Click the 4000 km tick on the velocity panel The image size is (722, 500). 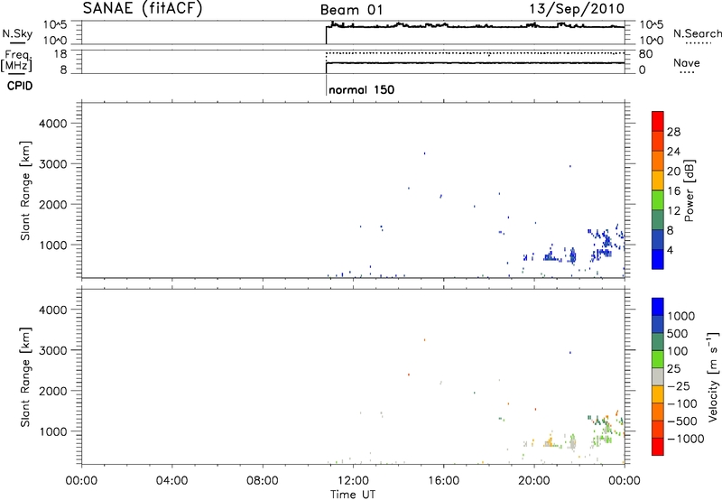[x=53, y=310]
